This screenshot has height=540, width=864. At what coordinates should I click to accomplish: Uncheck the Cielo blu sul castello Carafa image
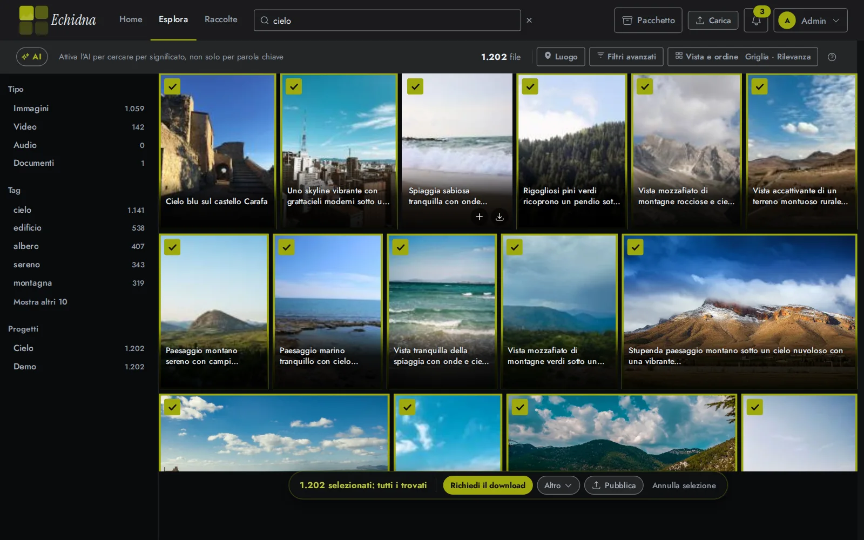172,86
